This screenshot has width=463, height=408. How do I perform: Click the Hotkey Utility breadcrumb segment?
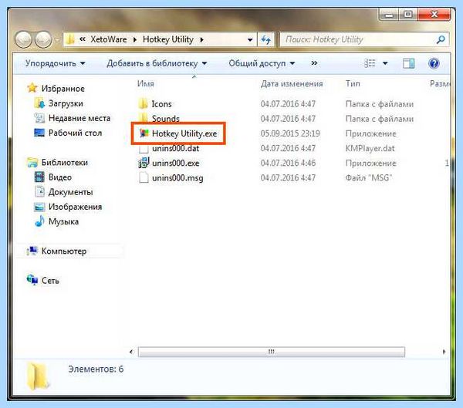[x=168, y=39]
